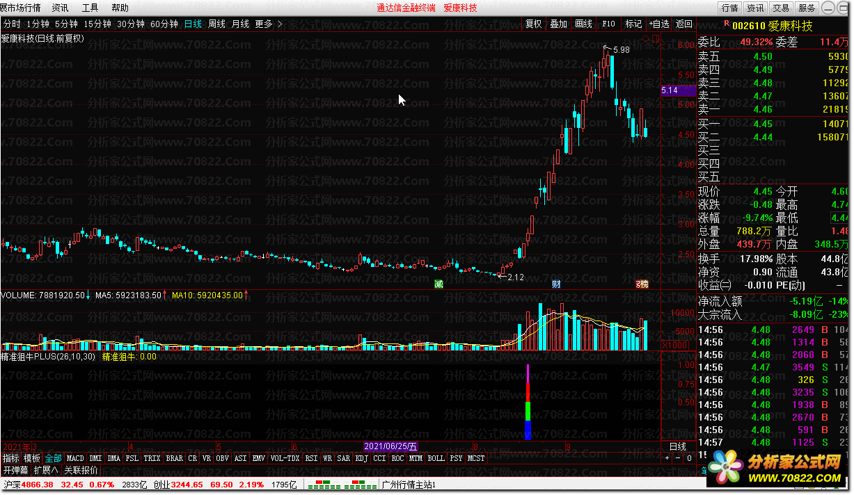
Task: Click the 服务 button at top right
Action: pyautogui.click(x=807, y=8)
